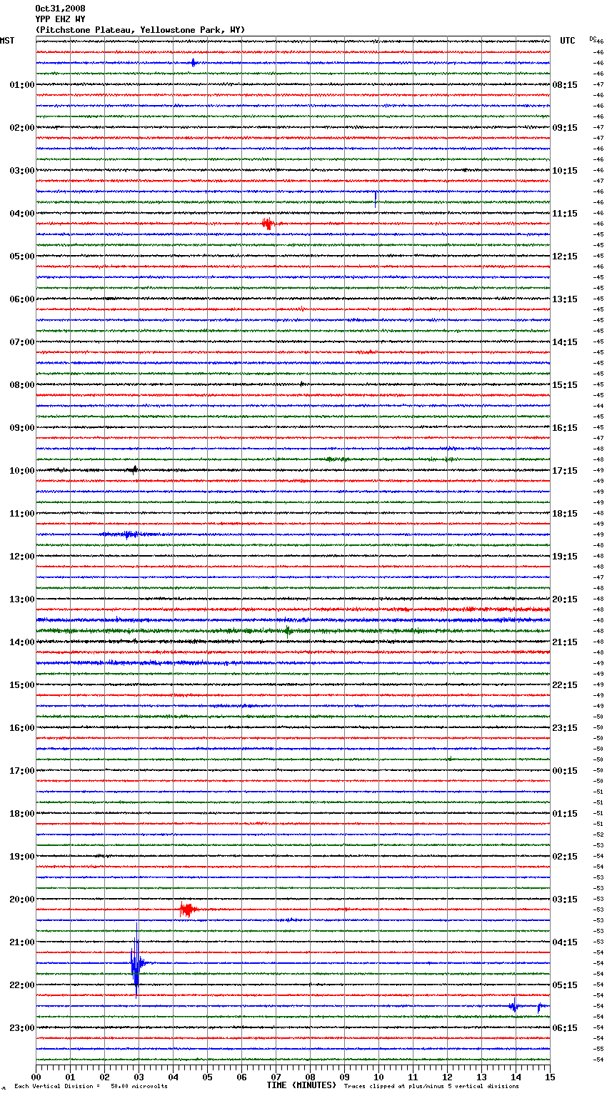
Task: Click the 03:00 MST hour label
Action: point(22,171)
